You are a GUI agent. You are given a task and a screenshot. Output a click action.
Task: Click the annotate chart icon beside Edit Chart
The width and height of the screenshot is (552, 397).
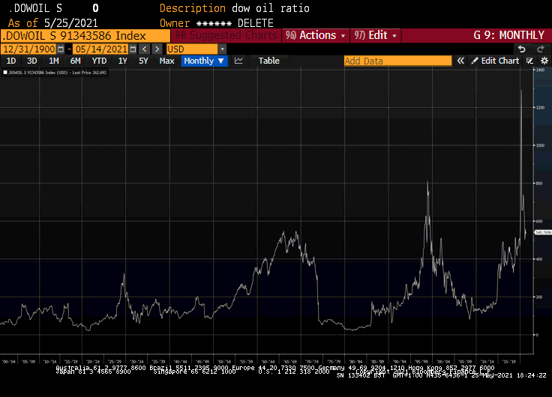[x=529, y=61]
